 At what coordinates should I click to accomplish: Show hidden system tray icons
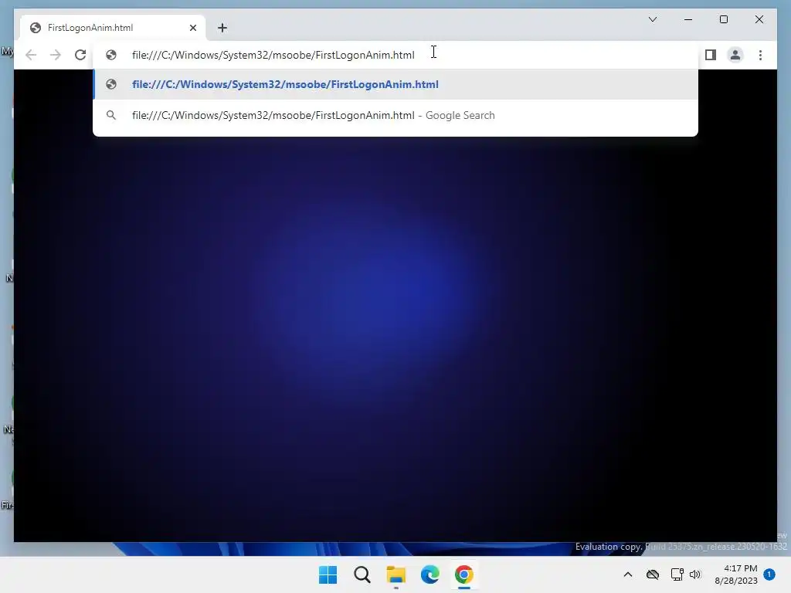click(627, 574)
